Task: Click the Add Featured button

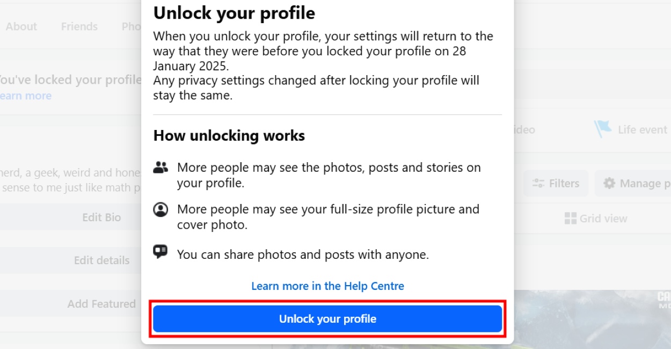Action: click(101, 303)
